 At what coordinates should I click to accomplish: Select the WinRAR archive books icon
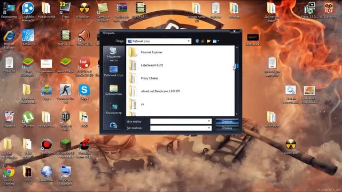tap(122, 12)
